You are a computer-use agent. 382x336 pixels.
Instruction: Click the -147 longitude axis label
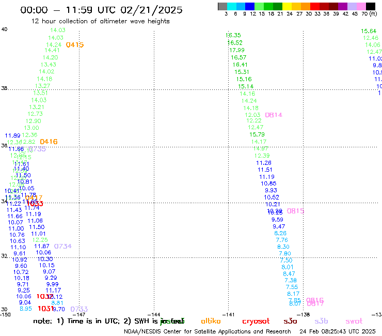[79, 315]
